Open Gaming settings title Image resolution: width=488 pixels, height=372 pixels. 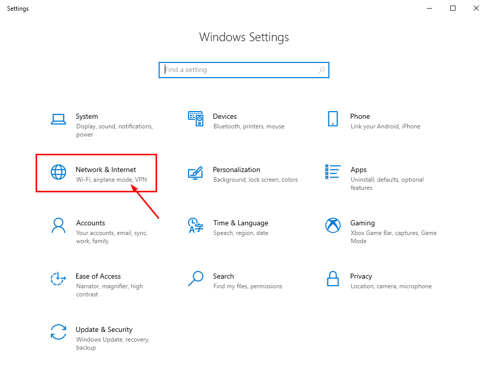point(362,223)
